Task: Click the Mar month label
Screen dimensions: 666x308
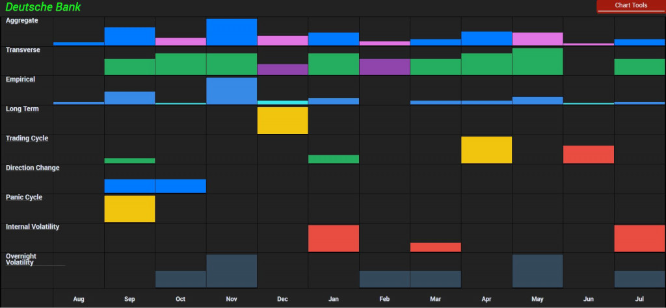Action: coord(435,299)
